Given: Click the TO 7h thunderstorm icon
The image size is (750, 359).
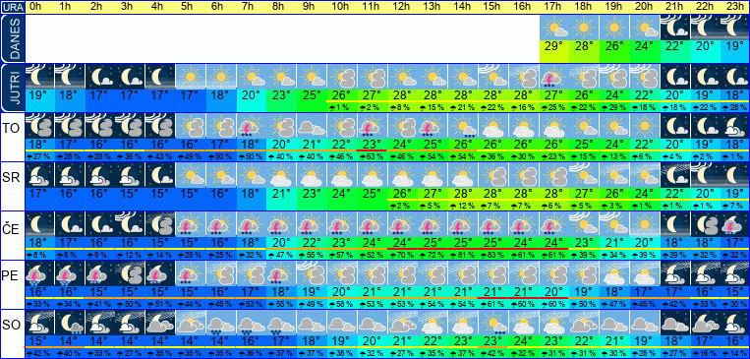Looking at the screenshot, I should click(x=251, y=126).
